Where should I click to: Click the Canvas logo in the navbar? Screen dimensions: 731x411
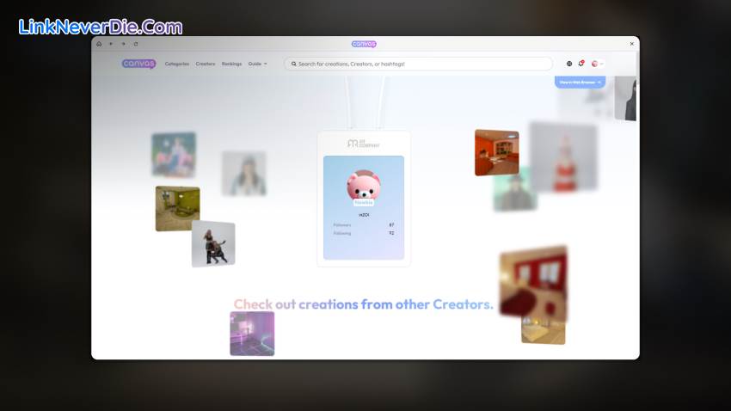click(x=138, y=64)
